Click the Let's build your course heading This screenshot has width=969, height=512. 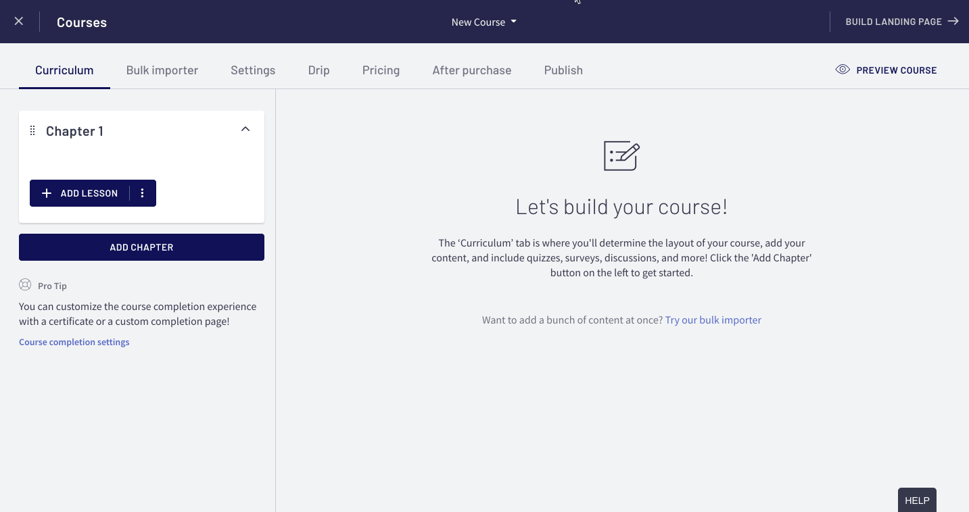[621, 207]
